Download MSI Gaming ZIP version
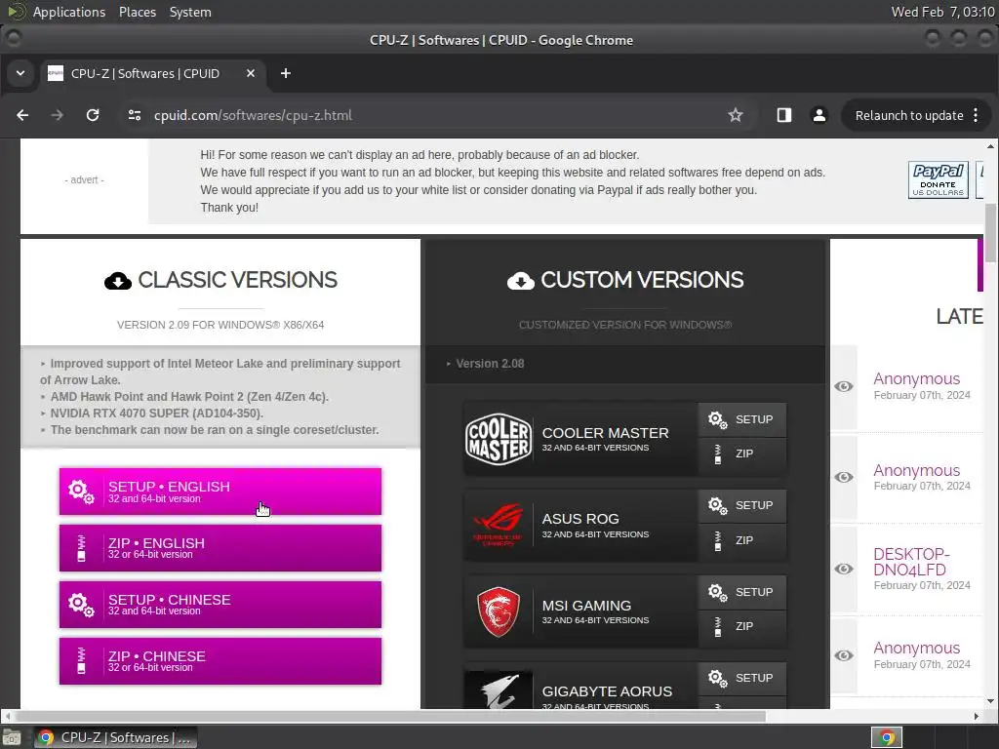Image resolution: width=999 pixels, height=749 pixels. tap(742, 627)
